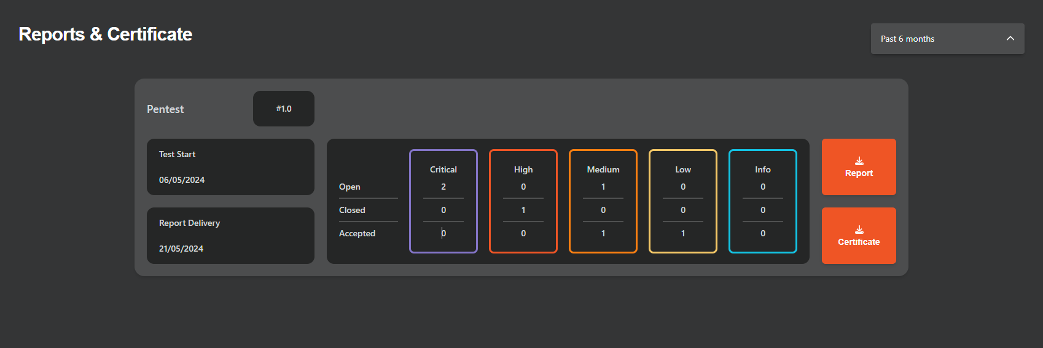Viewport: 1043px width, 348px height.
Task: Click the Report download icon
Action: [x=859, y=161]
